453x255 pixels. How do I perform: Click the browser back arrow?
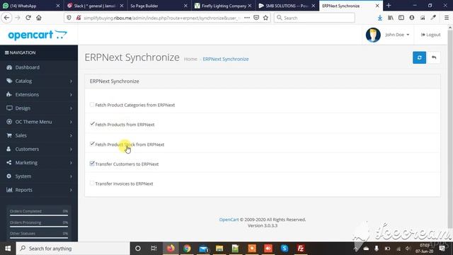click(6, 18)
